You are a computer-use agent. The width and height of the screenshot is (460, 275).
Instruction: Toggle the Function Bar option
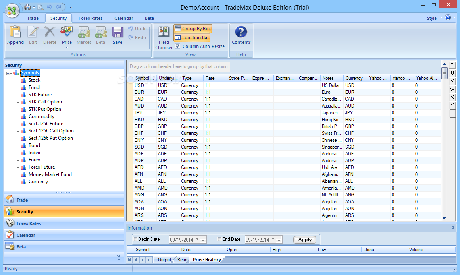pos(192,37)
